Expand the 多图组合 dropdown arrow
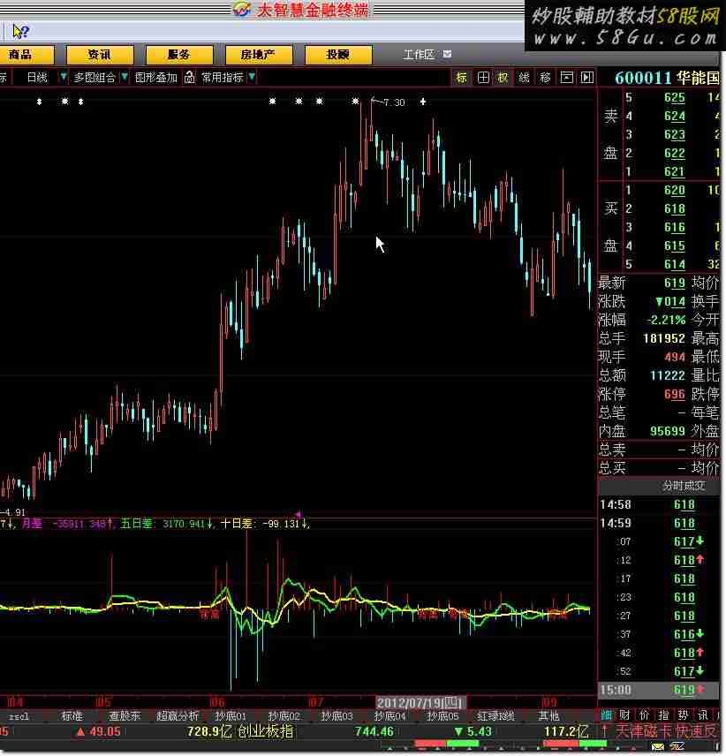This screenshot has width=726, height=756. coord(125,78)
